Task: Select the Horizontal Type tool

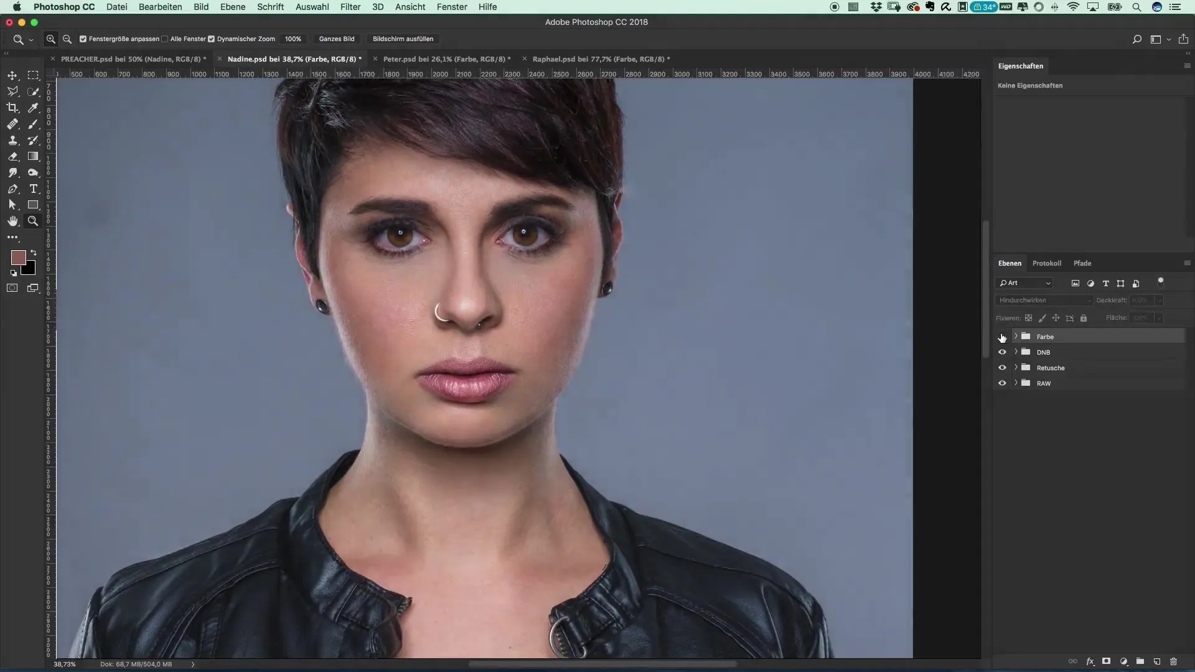Action: (x=33, y=189)
